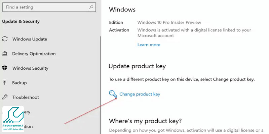Click the magnifier search icon
The height and width of the screenshot is (134, 269).
(x=91, y=7)
